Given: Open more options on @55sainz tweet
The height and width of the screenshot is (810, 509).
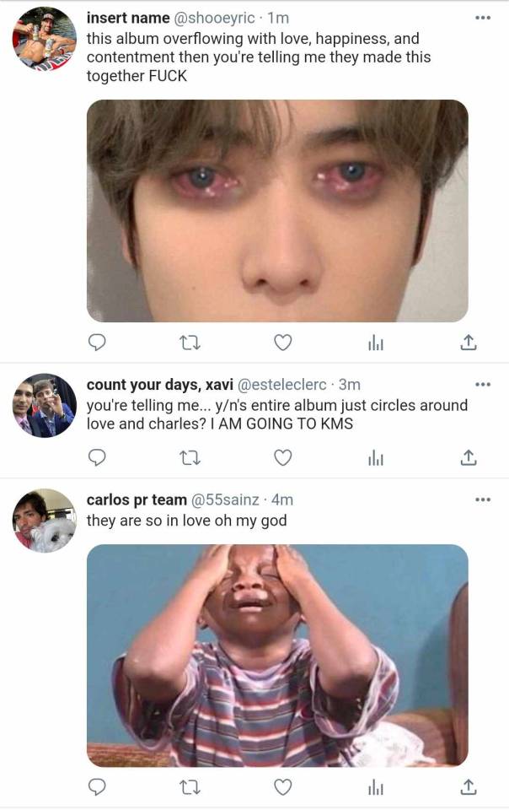Looking at the screenshot, I should tap(482, 499).
